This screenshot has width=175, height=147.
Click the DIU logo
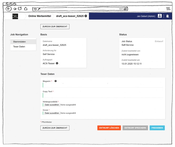[15, 16]
